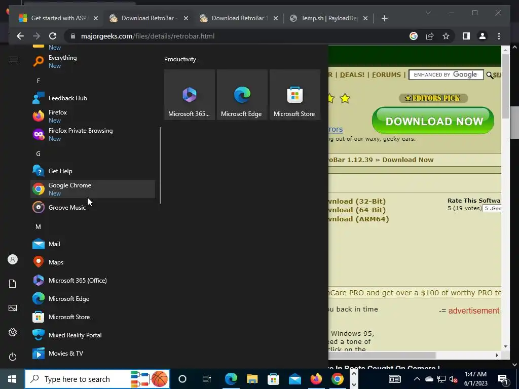This screenshot has height=389, width=519.
Task: Open Settings gear in Start sidebar
Action: pyautogui.click(x=13, y=332)
